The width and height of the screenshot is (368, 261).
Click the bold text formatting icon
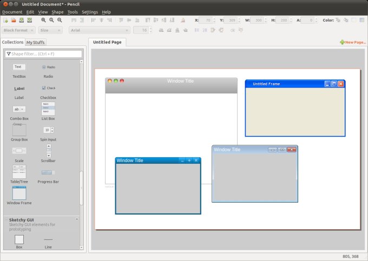pos(161,30)
